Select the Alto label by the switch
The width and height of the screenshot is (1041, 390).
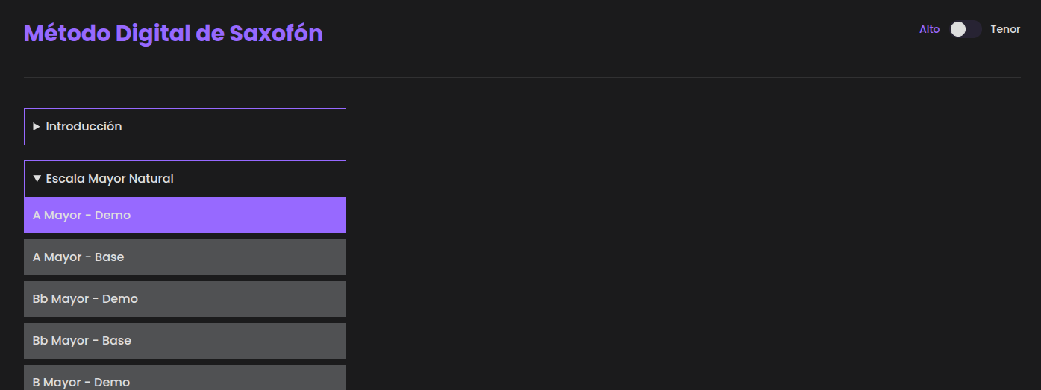tap(929, 29)
